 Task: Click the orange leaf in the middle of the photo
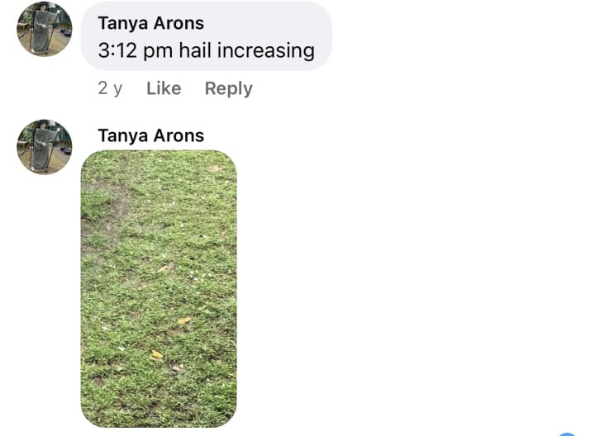coord(185,320)
